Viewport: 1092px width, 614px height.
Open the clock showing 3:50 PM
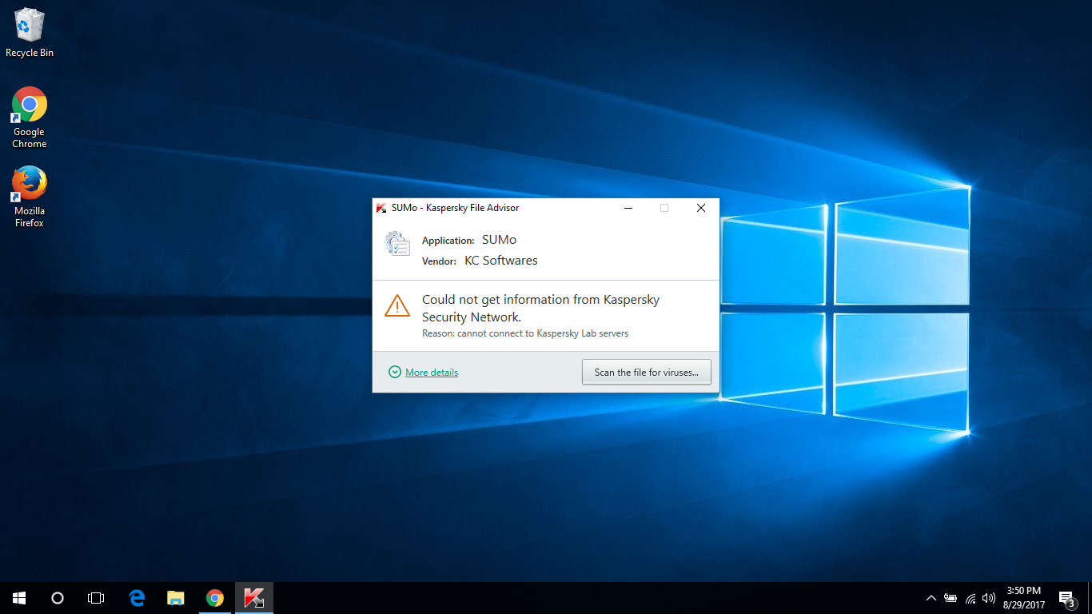1024,598
